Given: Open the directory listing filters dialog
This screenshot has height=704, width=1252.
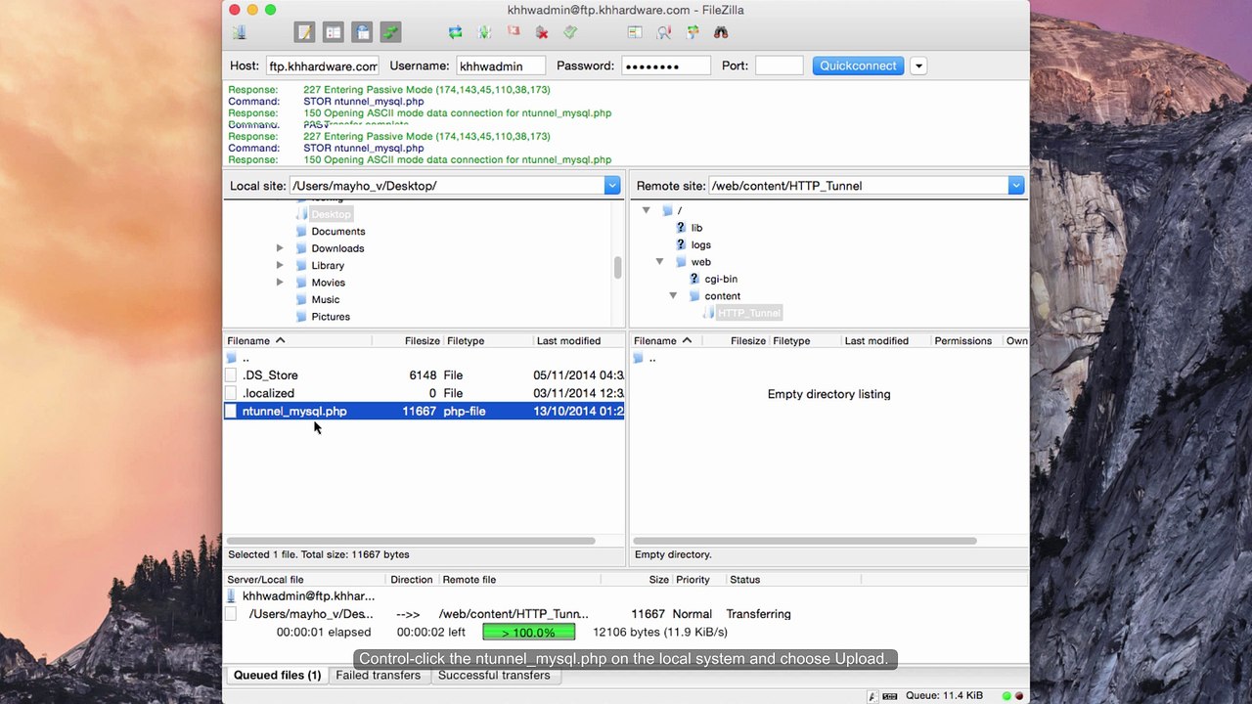Looking at the screenshot, I should tap(635, 32).
